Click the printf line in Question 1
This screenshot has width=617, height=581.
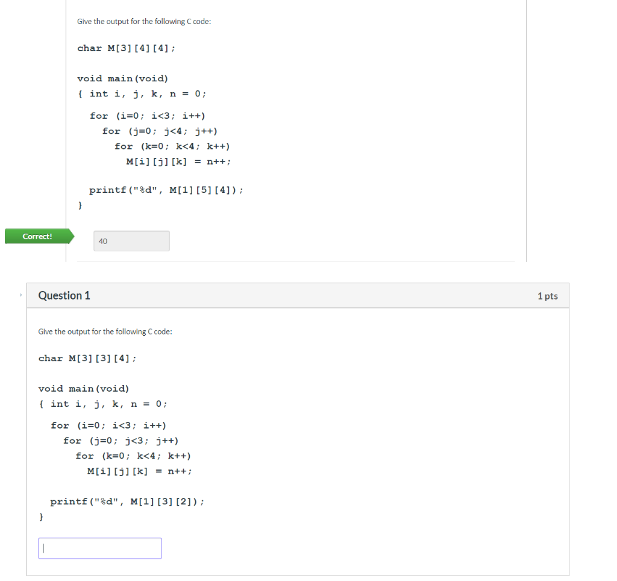click(121, 501)
